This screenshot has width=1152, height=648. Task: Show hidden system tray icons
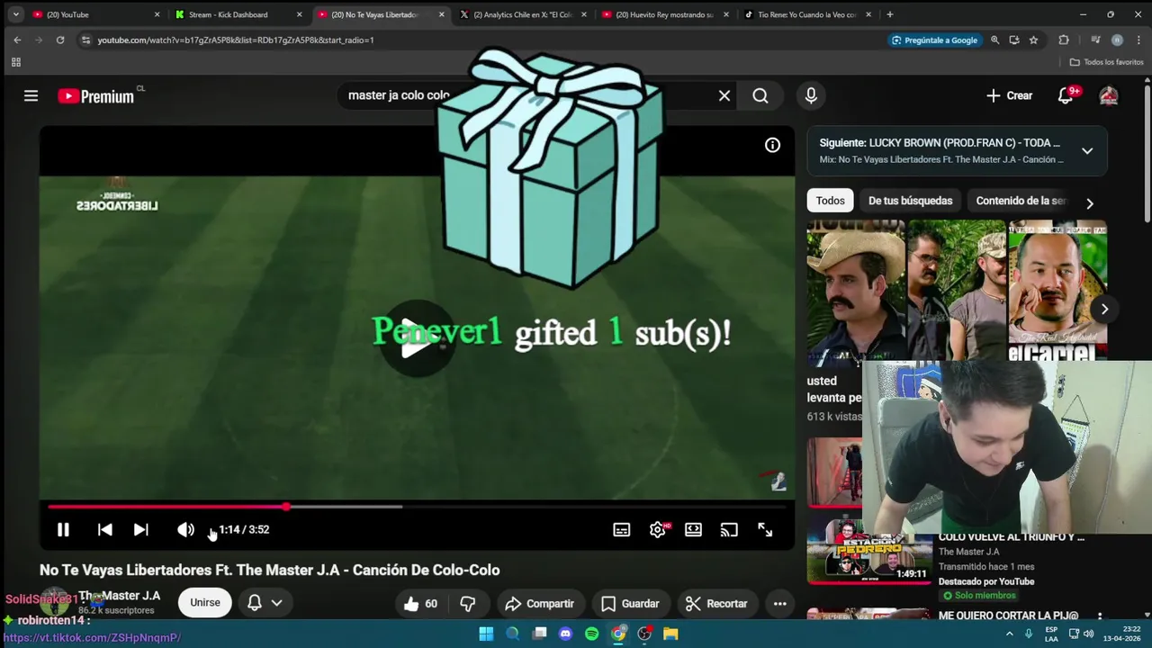coord(1010,634)
